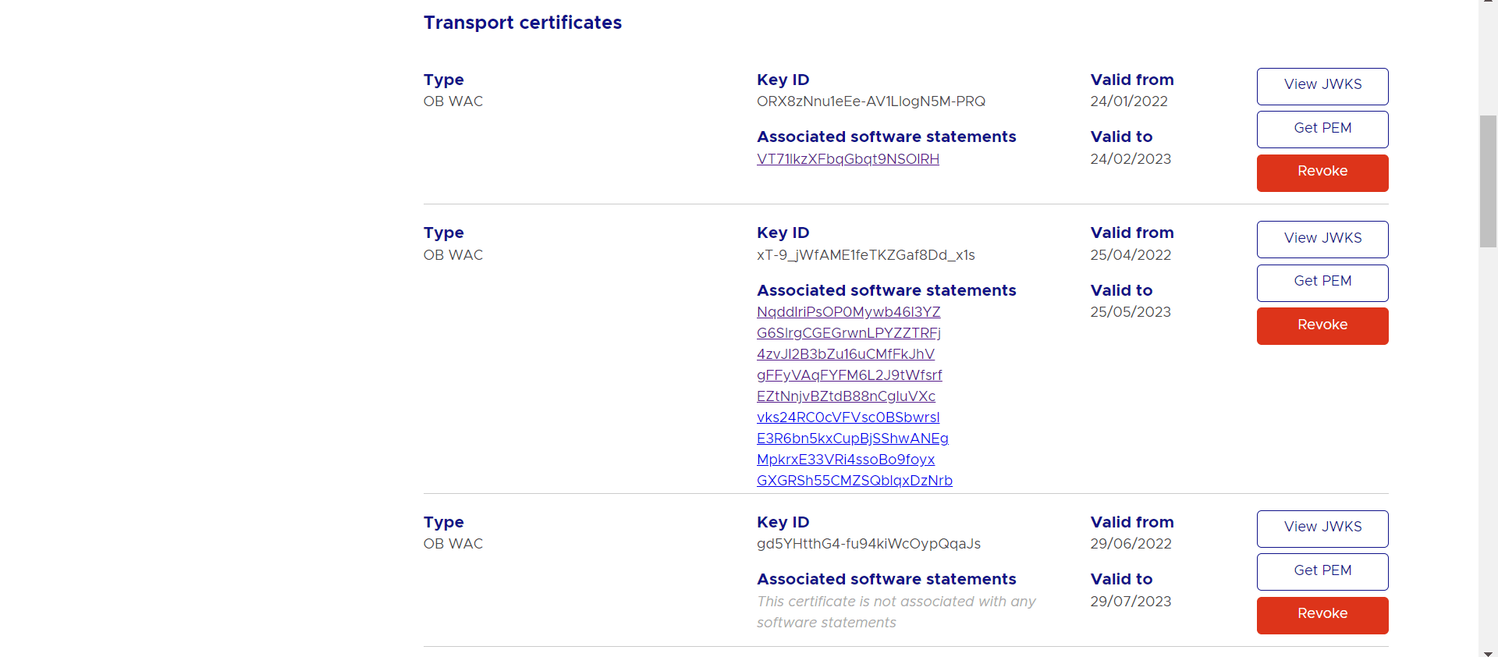This screenshot has width=1498, height=657.
Task: Open software statement link starting with 4zvJ
Action: pyautogui.click(x=845, y=354)
